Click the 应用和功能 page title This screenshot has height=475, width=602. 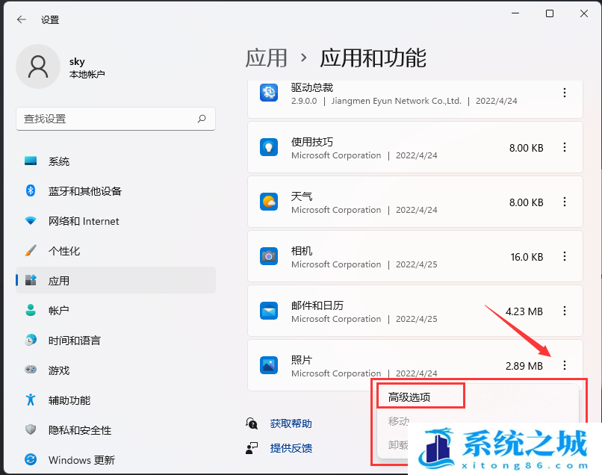[x=373, y=58]
